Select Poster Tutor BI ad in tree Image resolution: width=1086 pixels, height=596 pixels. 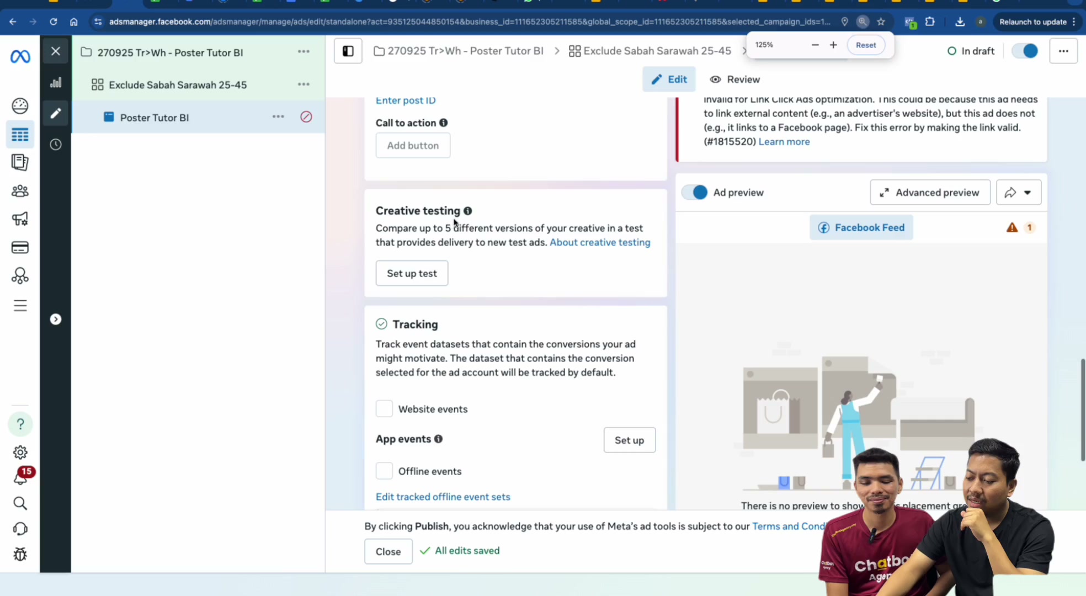pos(155,118)
